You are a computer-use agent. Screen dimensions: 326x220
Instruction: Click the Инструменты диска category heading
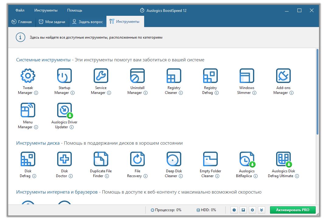pyautogui.click(x=38, y=143)
